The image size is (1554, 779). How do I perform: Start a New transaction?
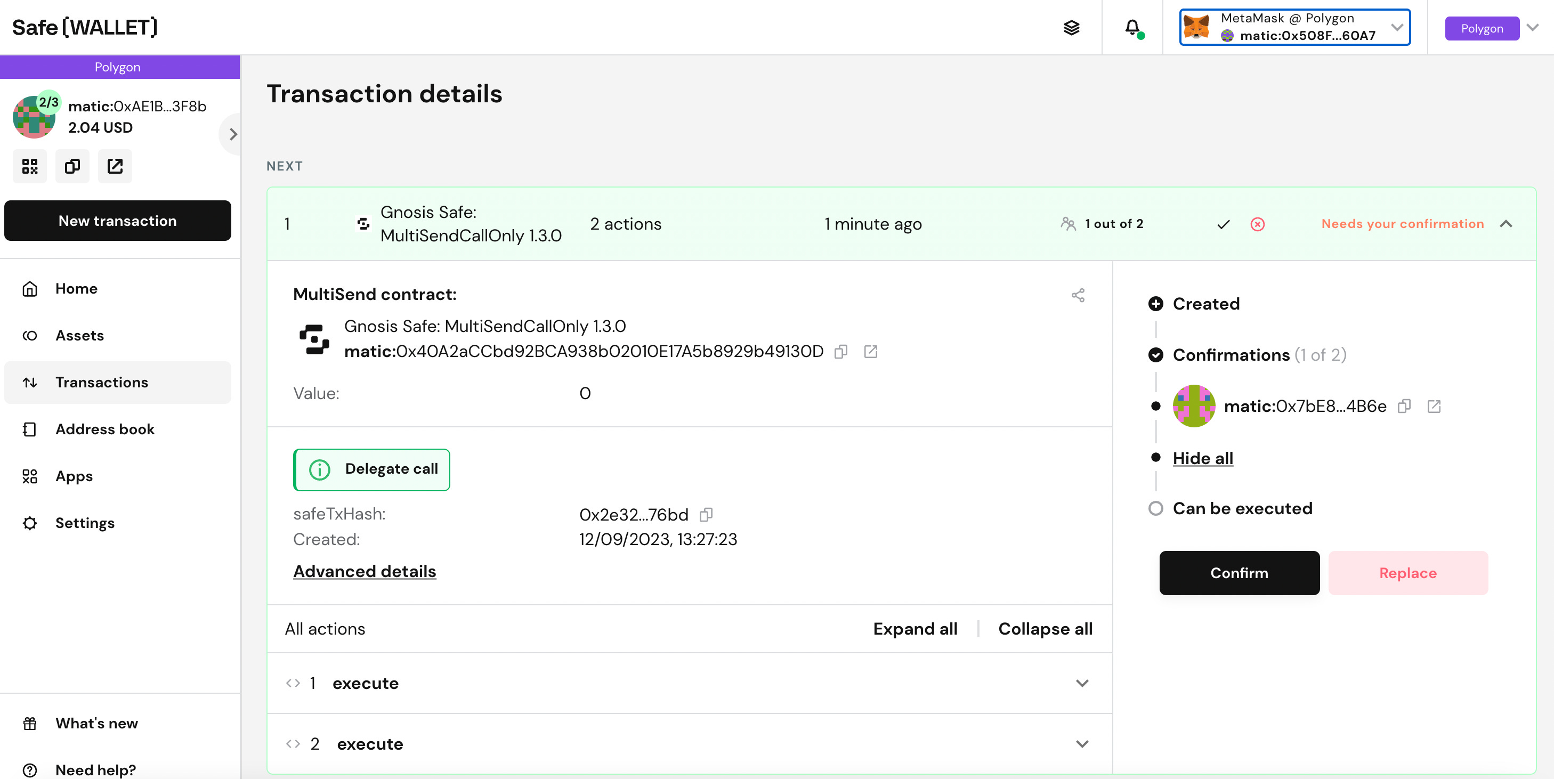(118, 221)
